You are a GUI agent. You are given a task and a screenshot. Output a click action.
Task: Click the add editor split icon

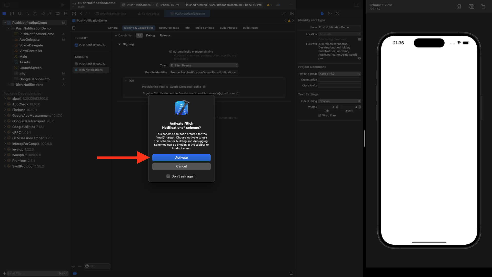pyautogui.click(x=292, y=14)
